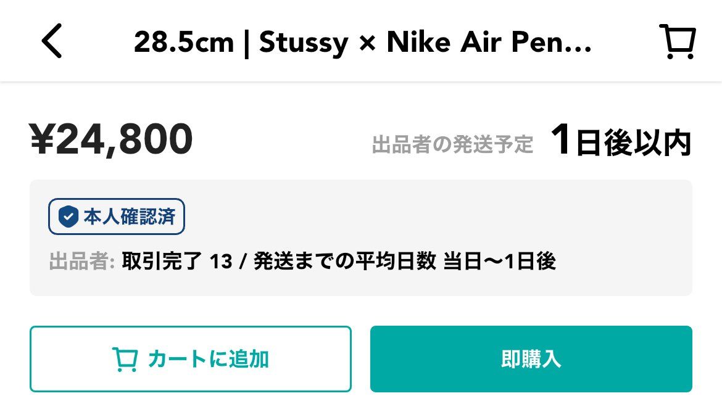Click the 出品者の発送予定 label
Image resolution: width=722 pixels, height=417 pixels.
coord(452,145)
